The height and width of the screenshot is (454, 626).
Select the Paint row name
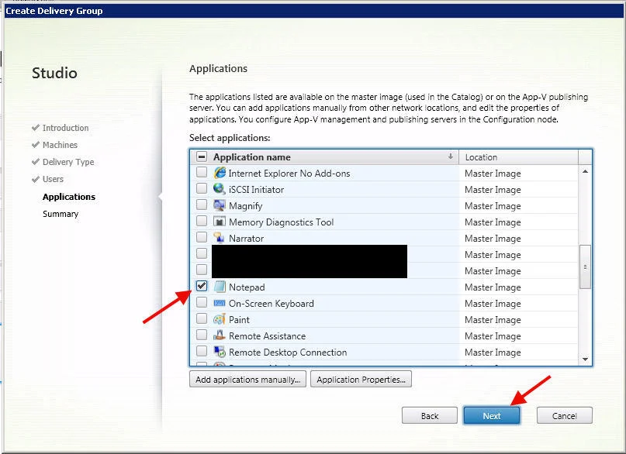tap(239, 320)
